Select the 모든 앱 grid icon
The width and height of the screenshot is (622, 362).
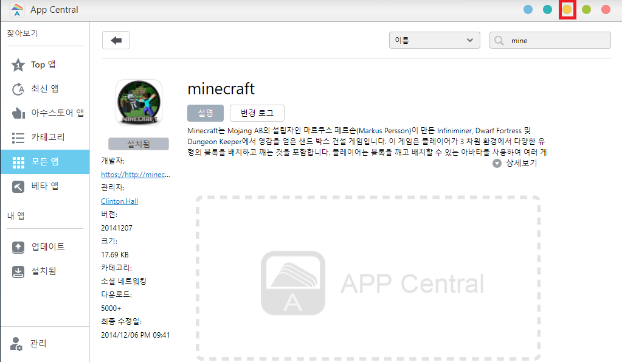pyautogui.click(x=18, y=162)
